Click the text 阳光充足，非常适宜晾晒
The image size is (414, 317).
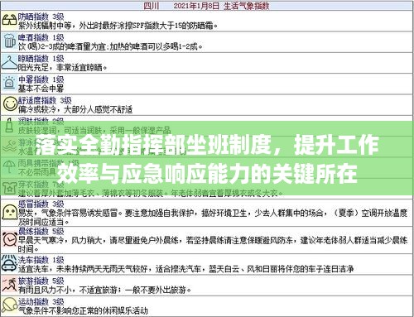tap(62, 68)
